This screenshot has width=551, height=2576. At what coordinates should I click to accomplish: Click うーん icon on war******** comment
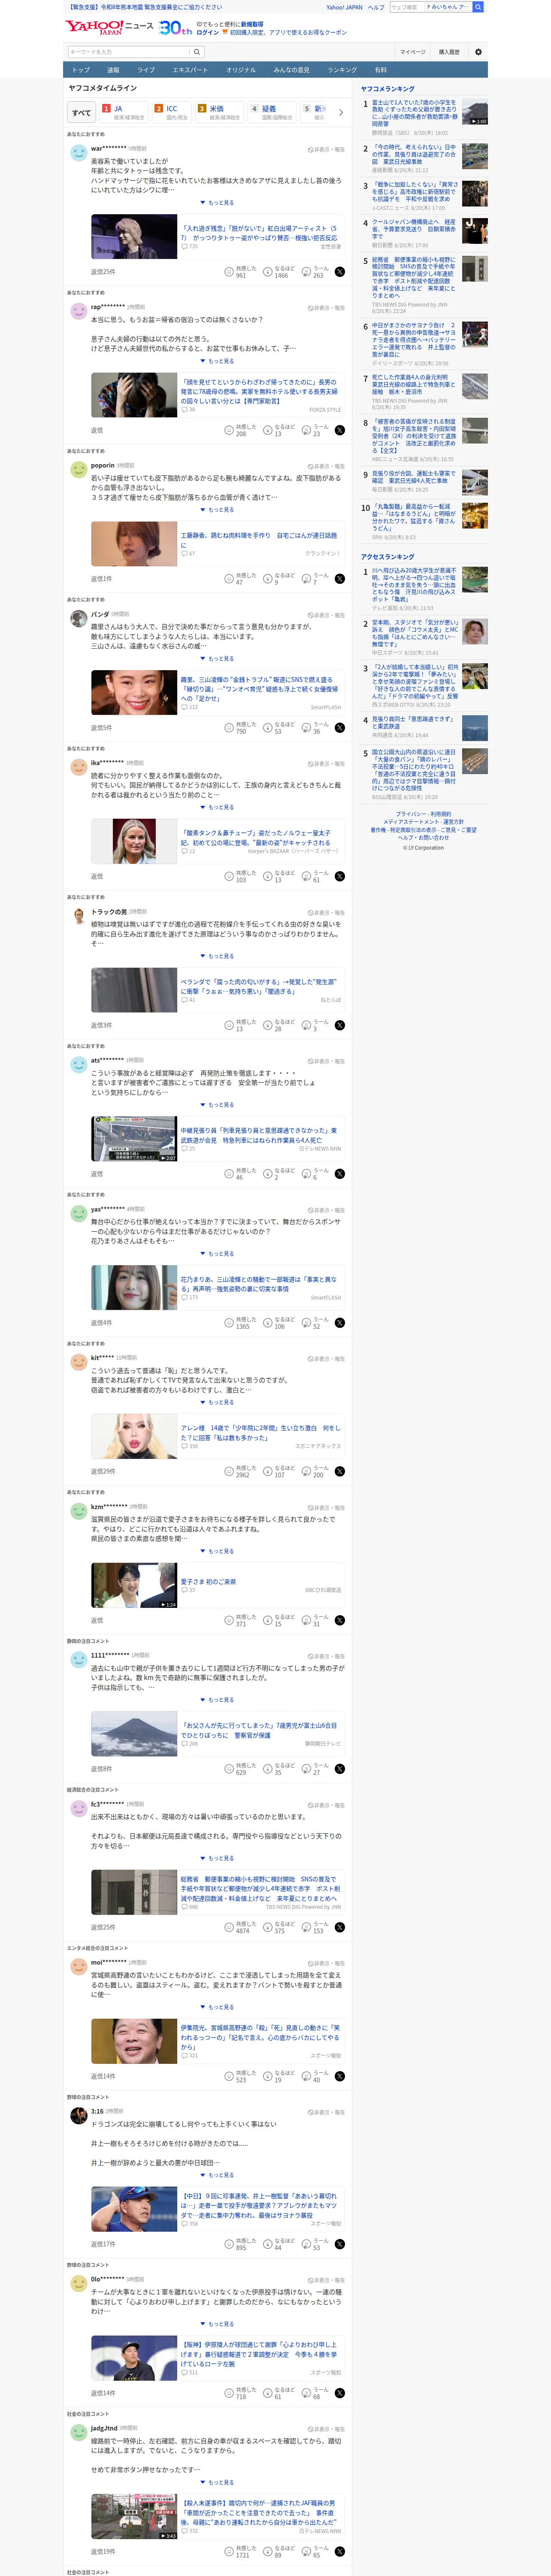pos(307,272)
